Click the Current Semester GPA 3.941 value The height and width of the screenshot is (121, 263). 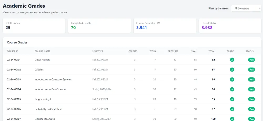click(141, 28)
